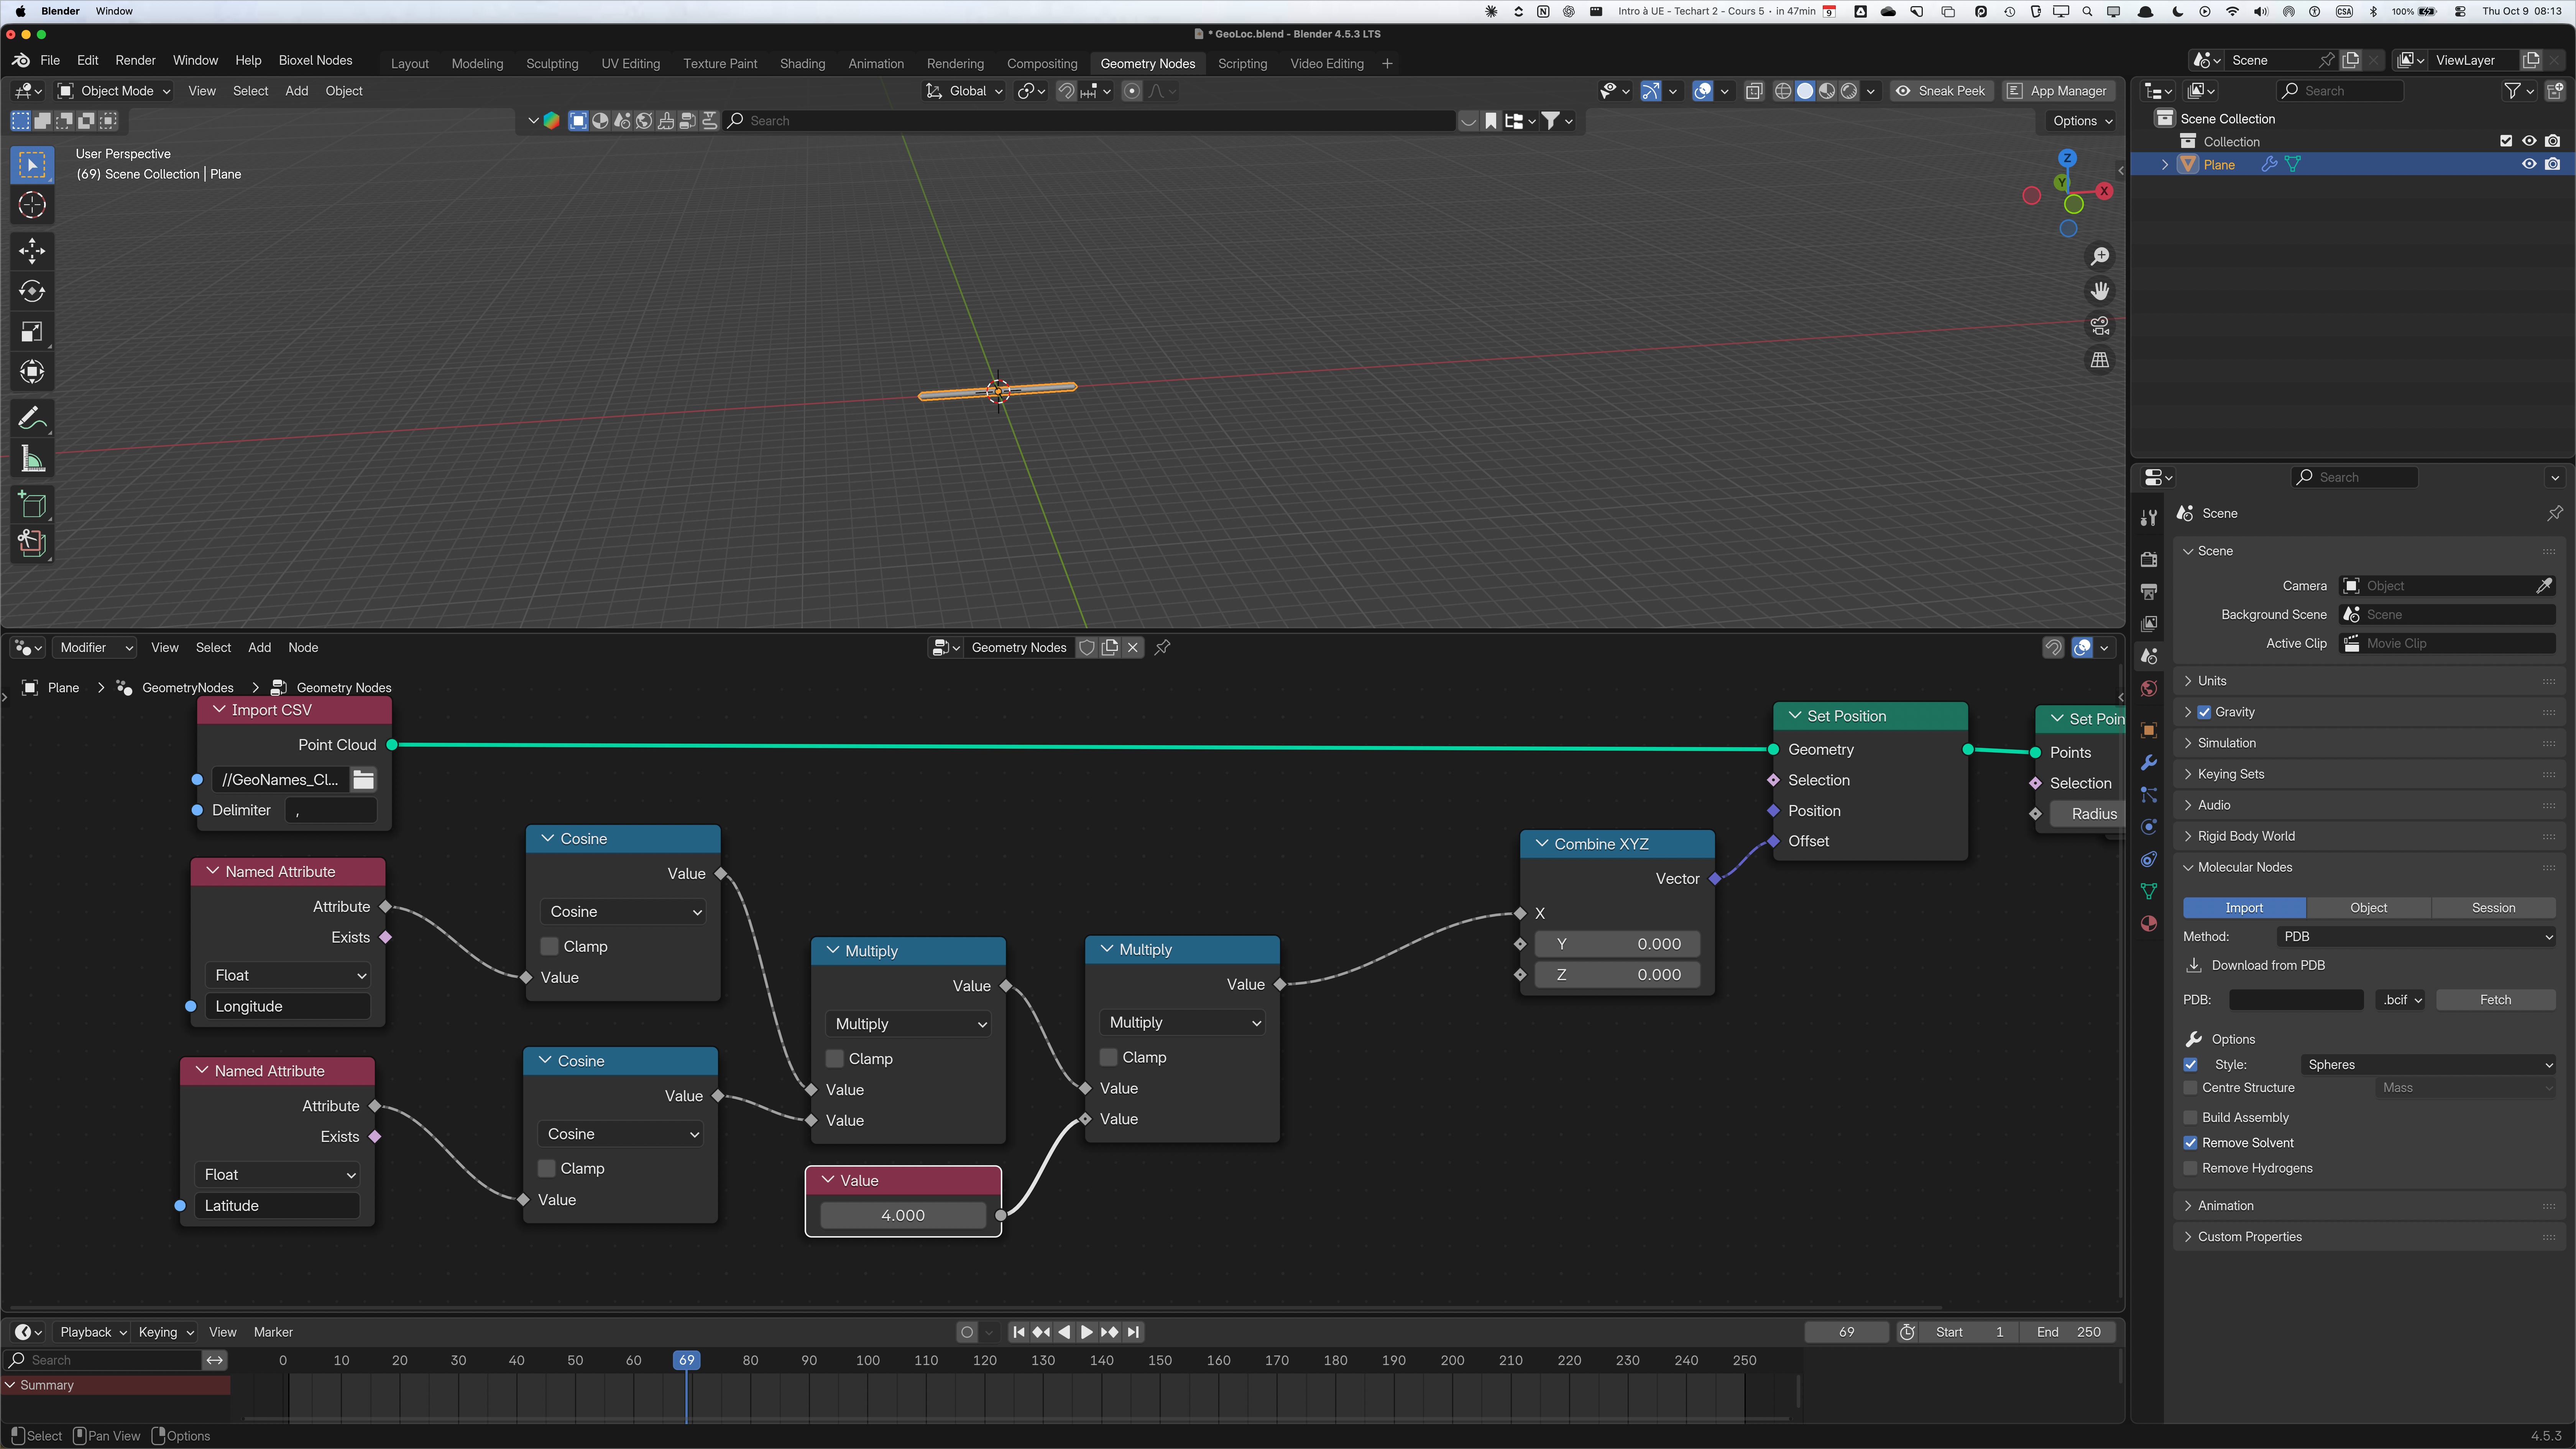2576x1449 pixels.
Task: Select the Annotate tool
Action: tap(32, 418)
